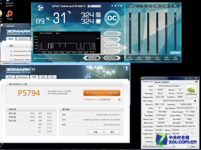Switch to the Sensors tab in GPU-Z
The height and width of the screenshot is (150, 201).
pyautogui.click(x=158, y=82)
